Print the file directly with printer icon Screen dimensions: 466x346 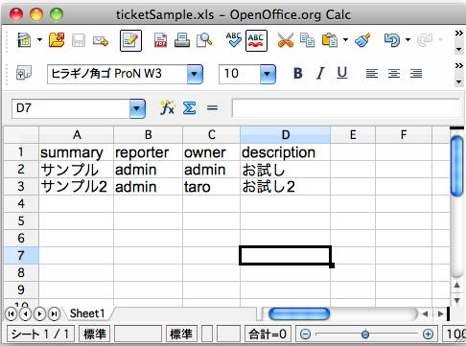(x=182, y=40)
